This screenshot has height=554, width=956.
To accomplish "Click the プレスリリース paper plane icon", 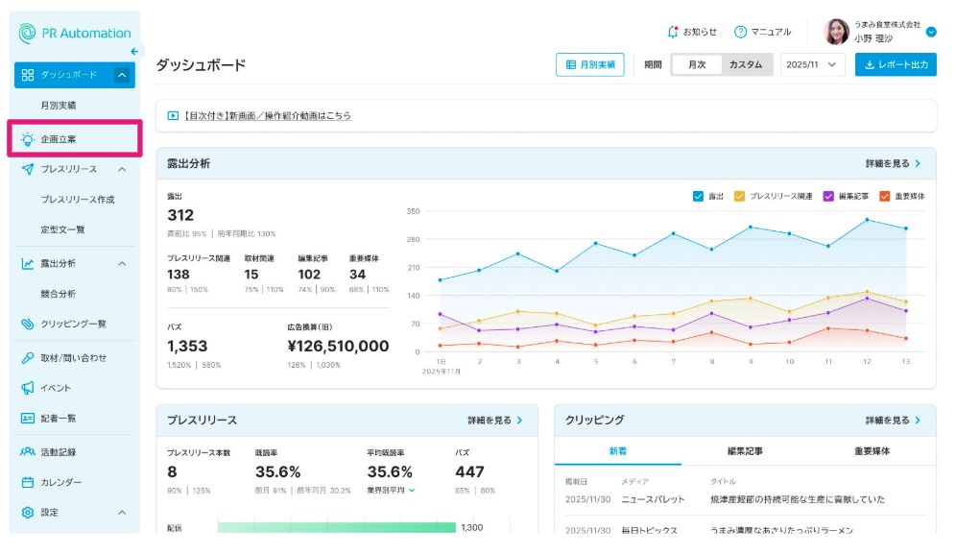I will [28, 169].
